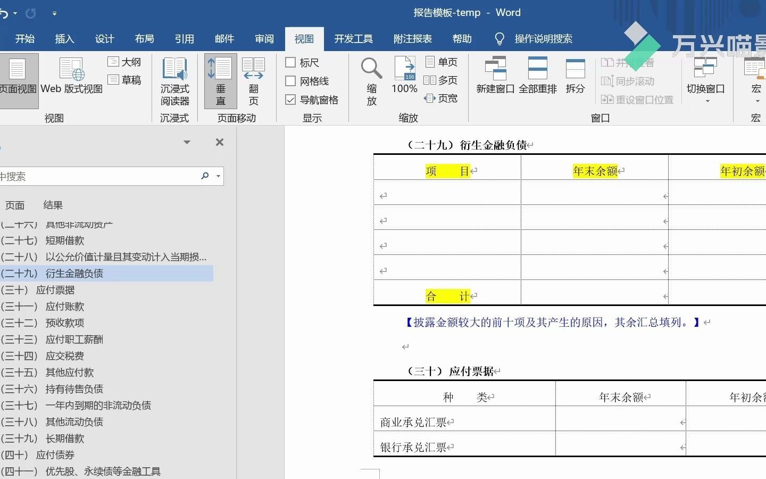
Task: Expand the search options dropdown in navigation pane
Action: pyautogui.click(x=218, y=176)
